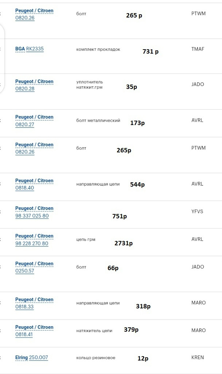
Task: Open the BGA brand link
Action: point(20,49)
